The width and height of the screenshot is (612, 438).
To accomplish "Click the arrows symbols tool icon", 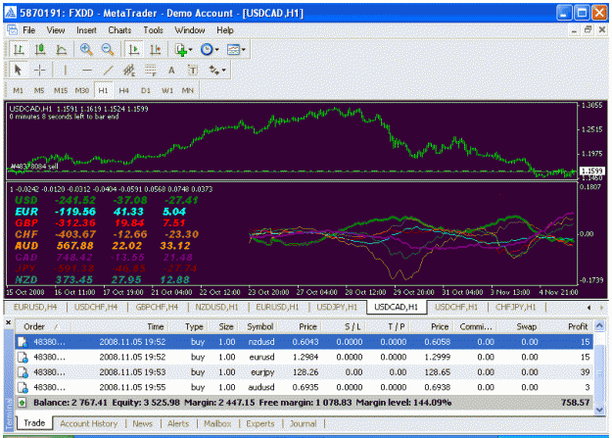I will point(213,71).
